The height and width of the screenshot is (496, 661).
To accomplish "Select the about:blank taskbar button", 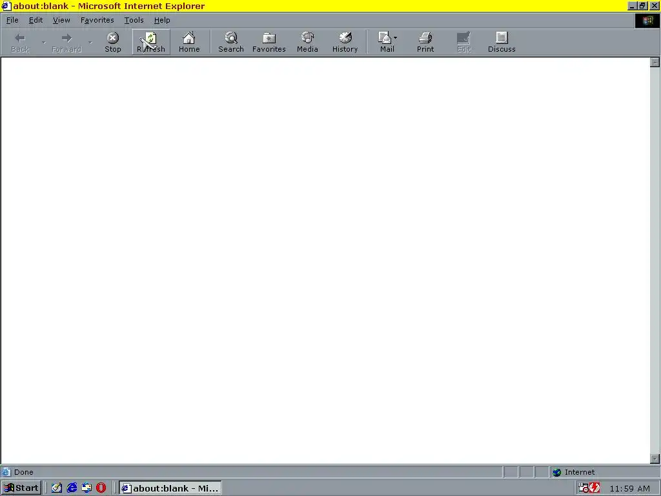I will click(170, 488).
